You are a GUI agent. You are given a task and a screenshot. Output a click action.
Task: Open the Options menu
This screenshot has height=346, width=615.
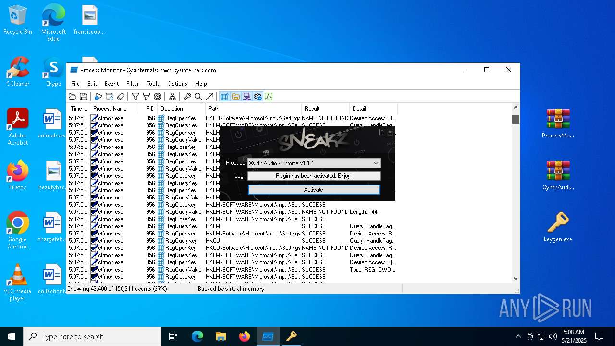coord(177,84)
